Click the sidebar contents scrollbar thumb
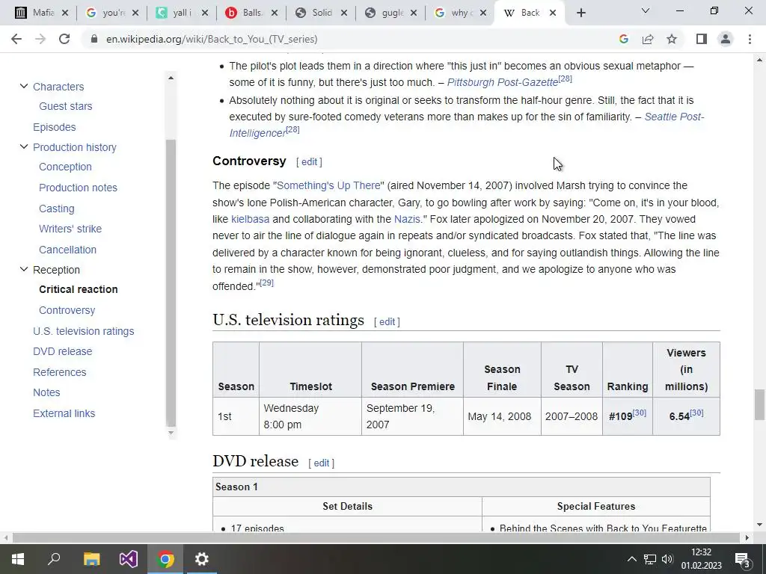This screenshot has width=766, height=574. 171,283
